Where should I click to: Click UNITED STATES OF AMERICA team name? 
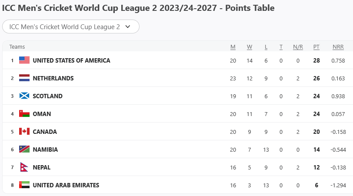(71, 60)
